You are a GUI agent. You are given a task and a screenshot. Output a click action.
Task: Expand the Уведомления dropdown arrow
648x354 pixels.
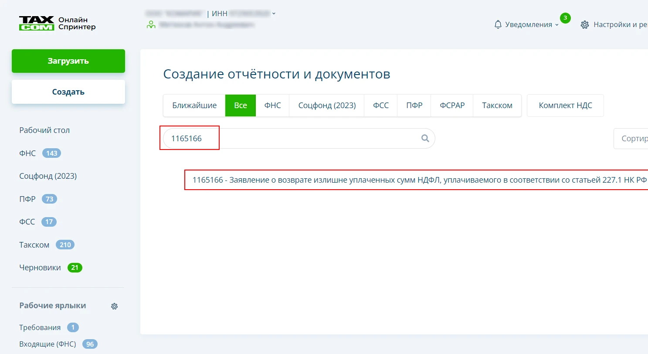(x=556, y=25)
